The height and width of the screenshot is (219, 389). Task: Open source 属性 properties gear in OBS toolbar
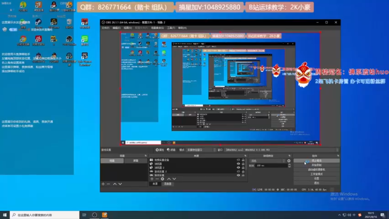159,150
